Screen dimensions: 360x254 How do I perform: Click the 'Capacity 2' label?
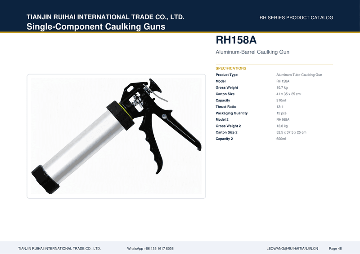coord(224,139)
